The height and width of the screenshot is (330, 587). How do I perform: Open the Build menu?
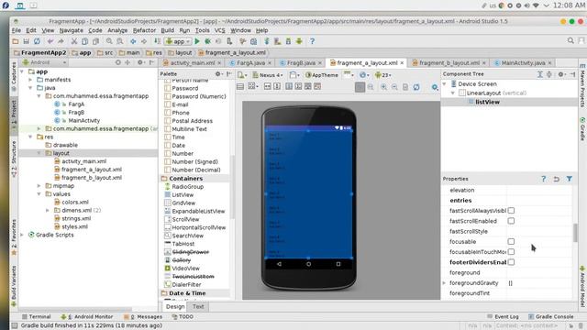[167, 30]
